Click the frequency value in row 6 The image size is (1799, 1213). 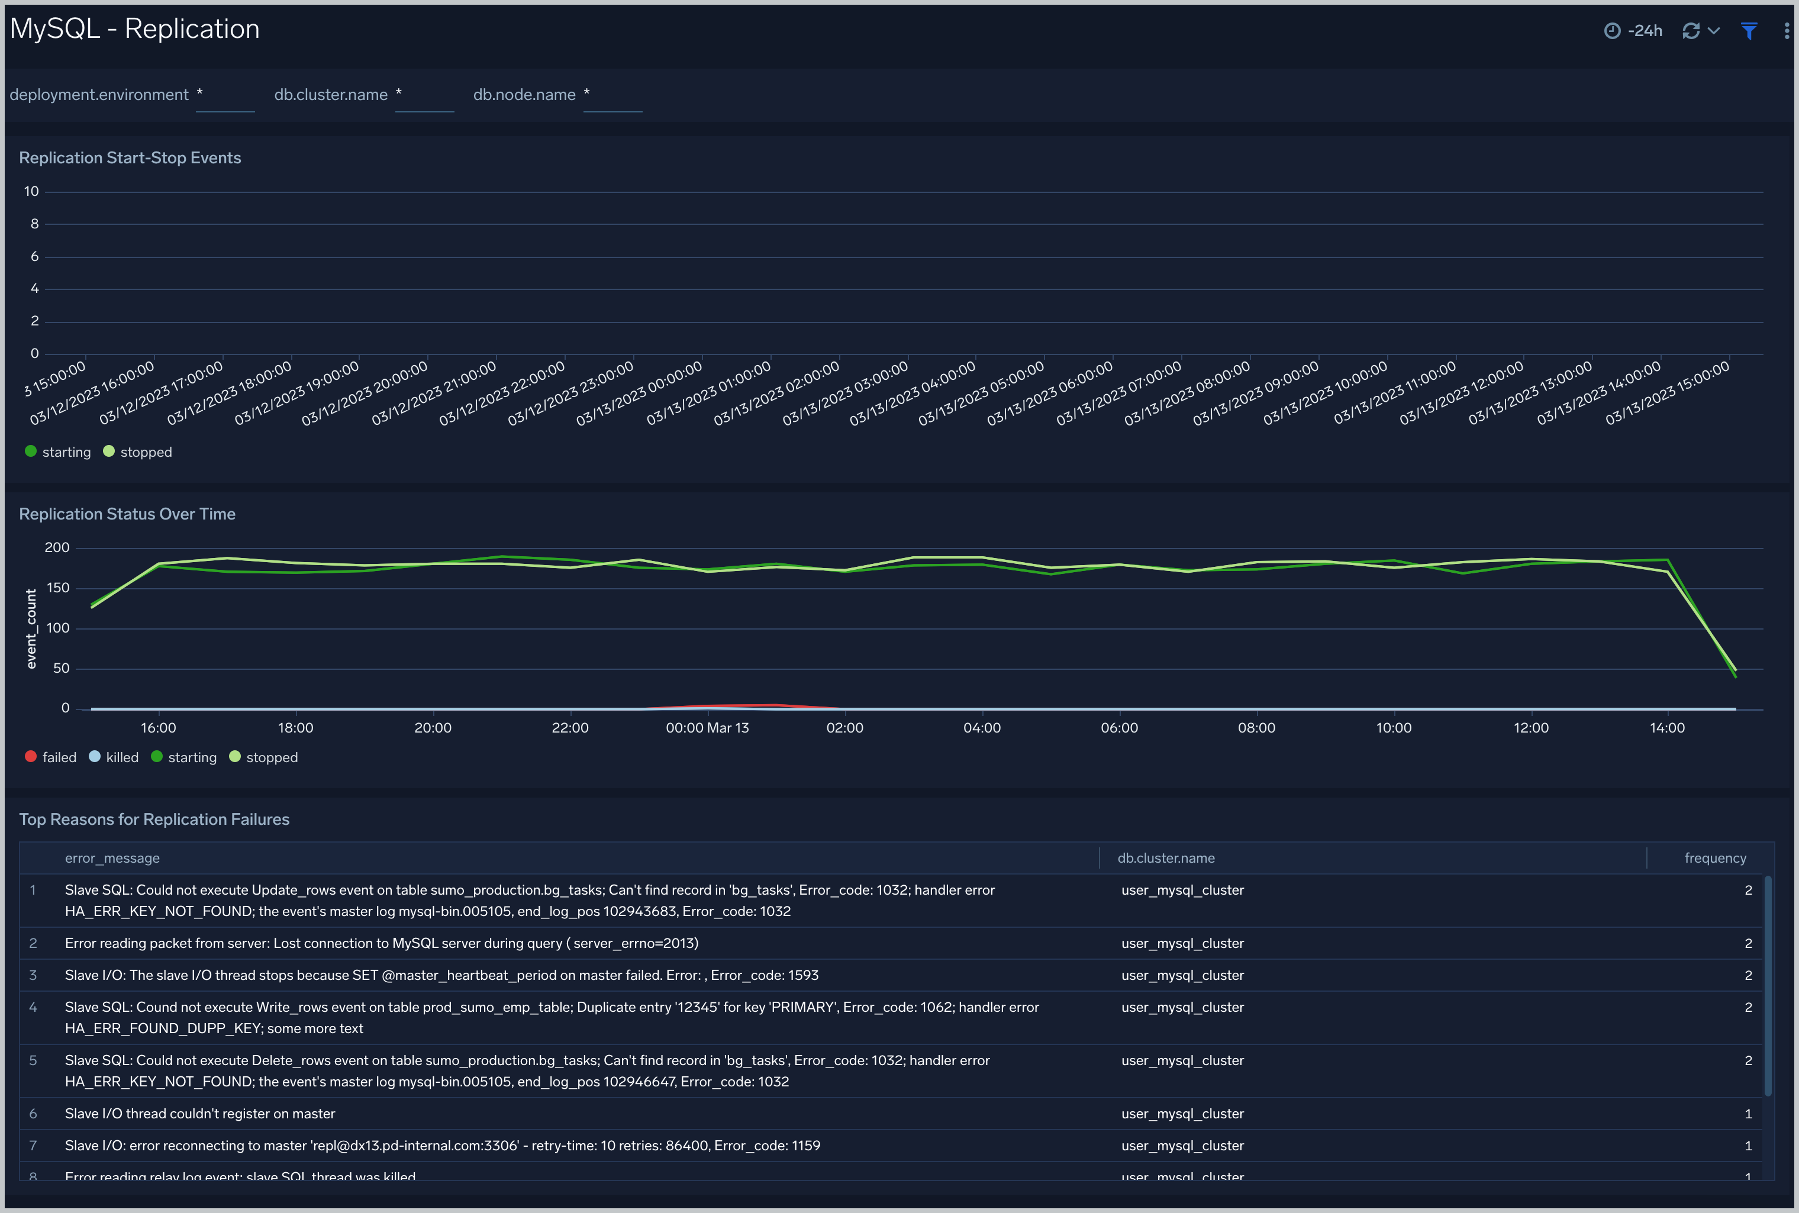coord(1748,1113)
